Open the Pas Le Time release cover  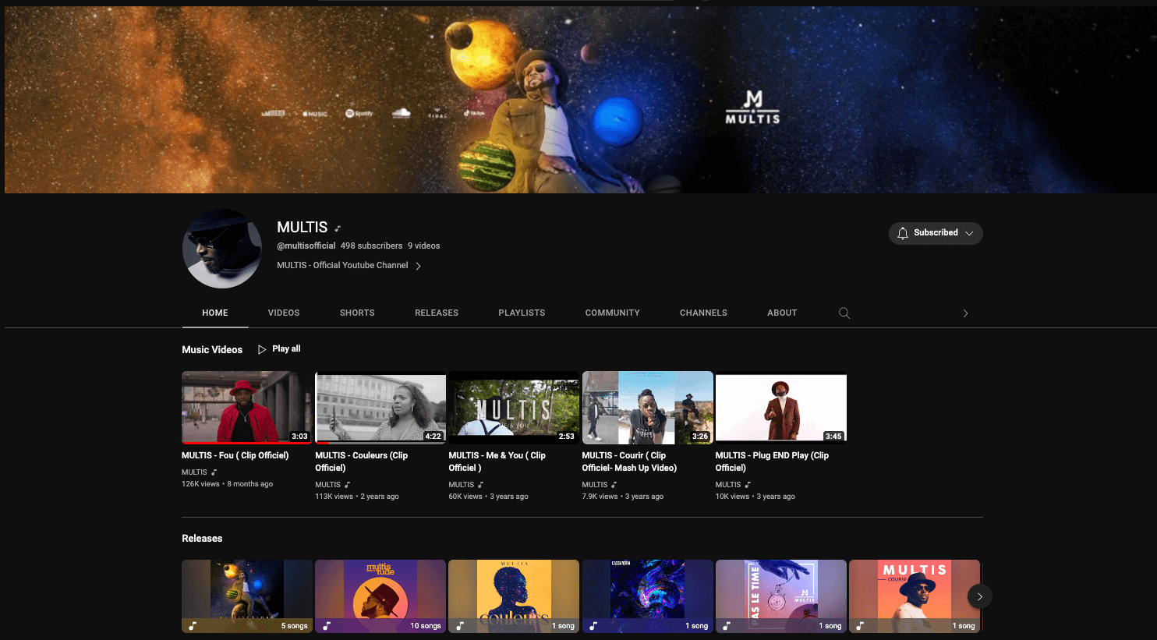780,596
